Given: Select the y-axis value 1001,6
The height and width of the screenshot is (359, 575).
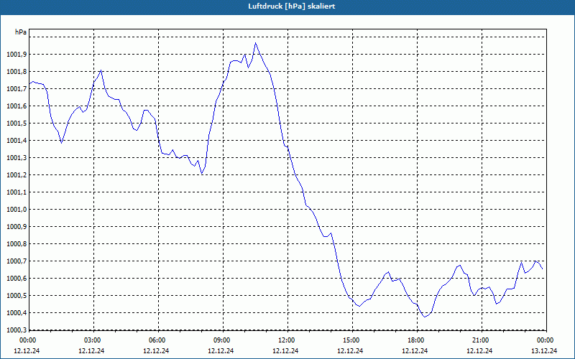Looking at the screenshot, I should (17, 106).
